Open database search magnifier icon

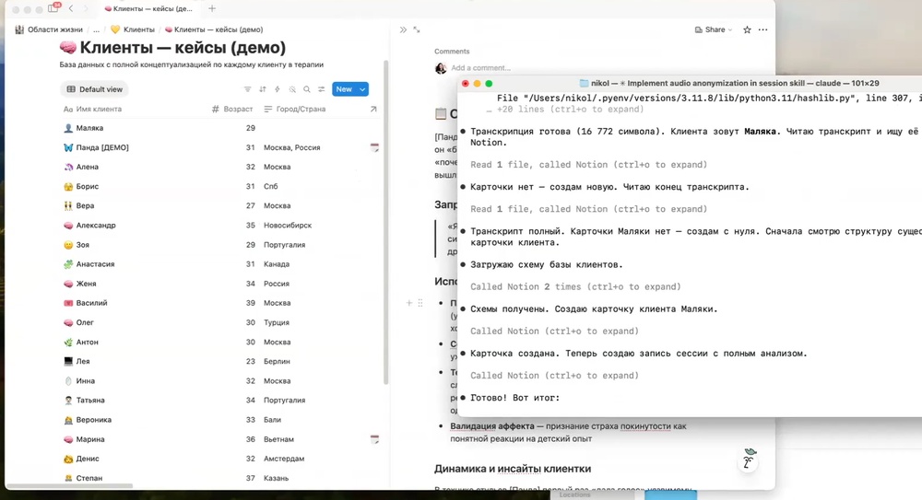click(x=307, y=89)
